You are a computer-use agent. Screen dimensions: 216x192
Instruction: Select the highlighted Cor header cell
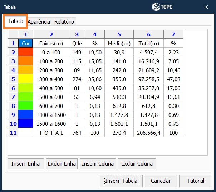pyautogui.click(x=26, y=43)
